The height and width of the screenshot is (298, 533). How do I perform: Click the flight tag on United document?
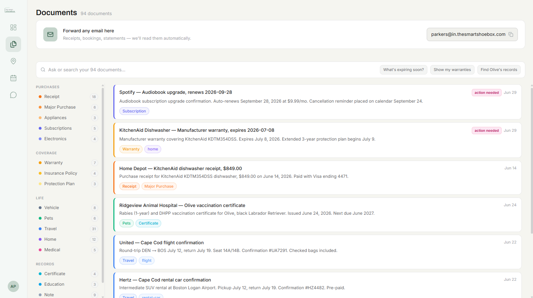pyautogui.click(x=147, y=260)
